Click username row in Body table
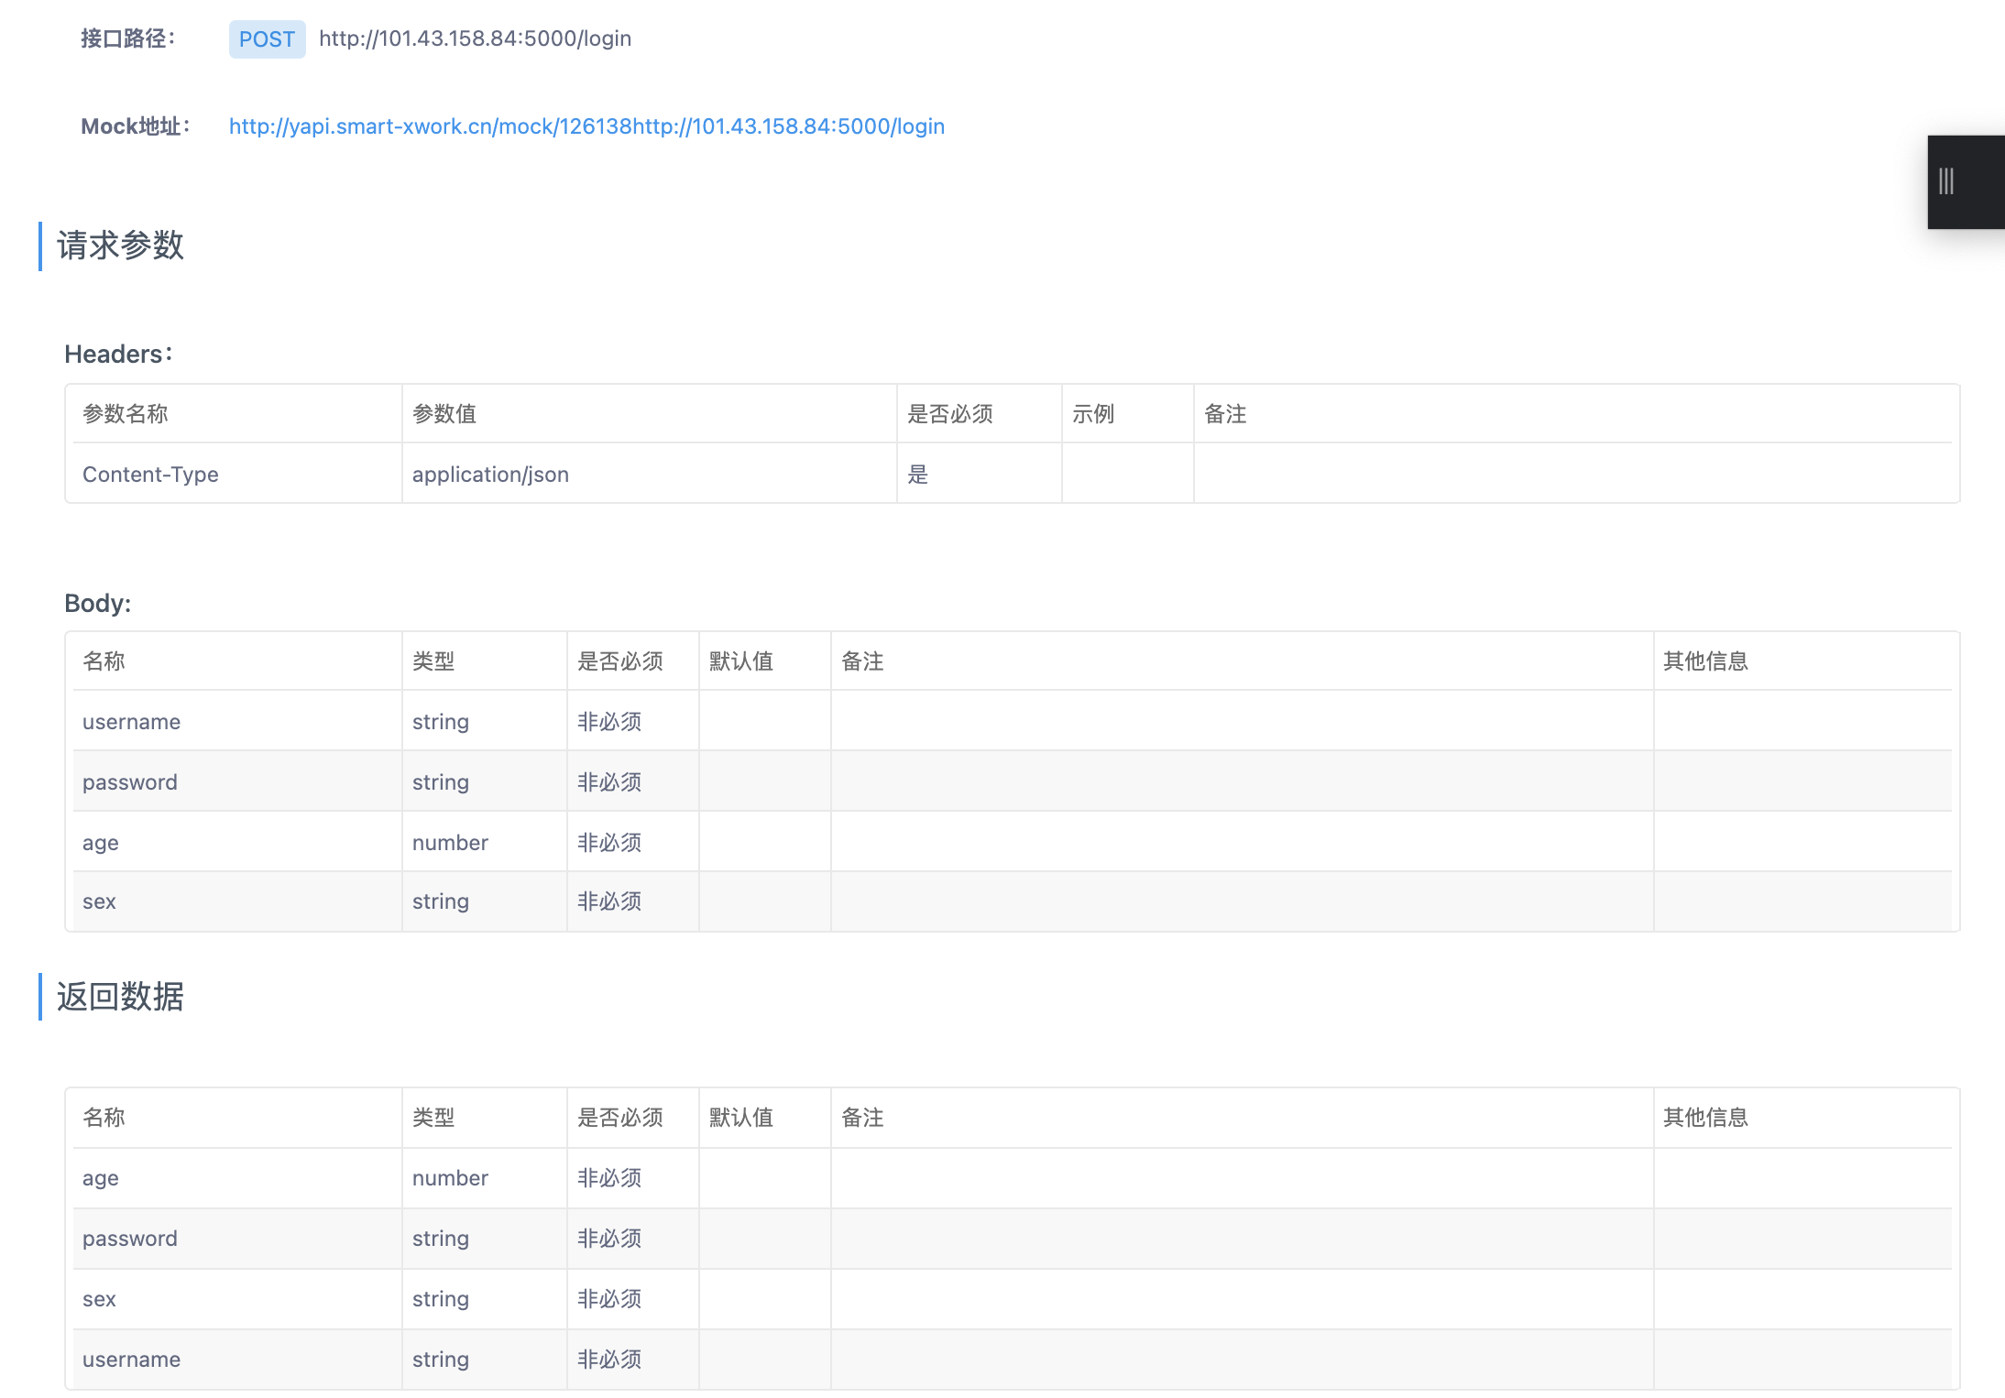 pyautogui.click(x=131, y=722)
